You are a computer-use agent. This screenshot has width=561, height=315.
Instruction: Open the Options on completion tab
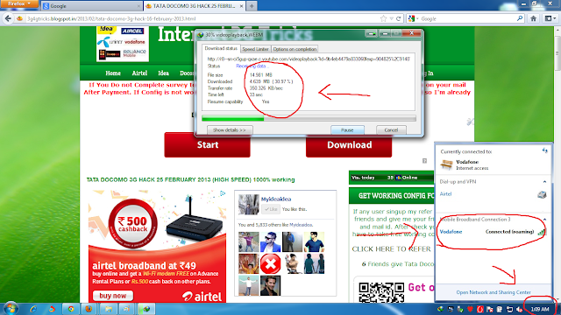click(295, 49)
